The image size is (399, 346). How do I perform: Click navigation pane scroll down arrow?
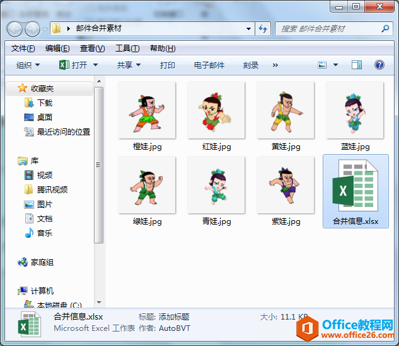click(99, 303)
